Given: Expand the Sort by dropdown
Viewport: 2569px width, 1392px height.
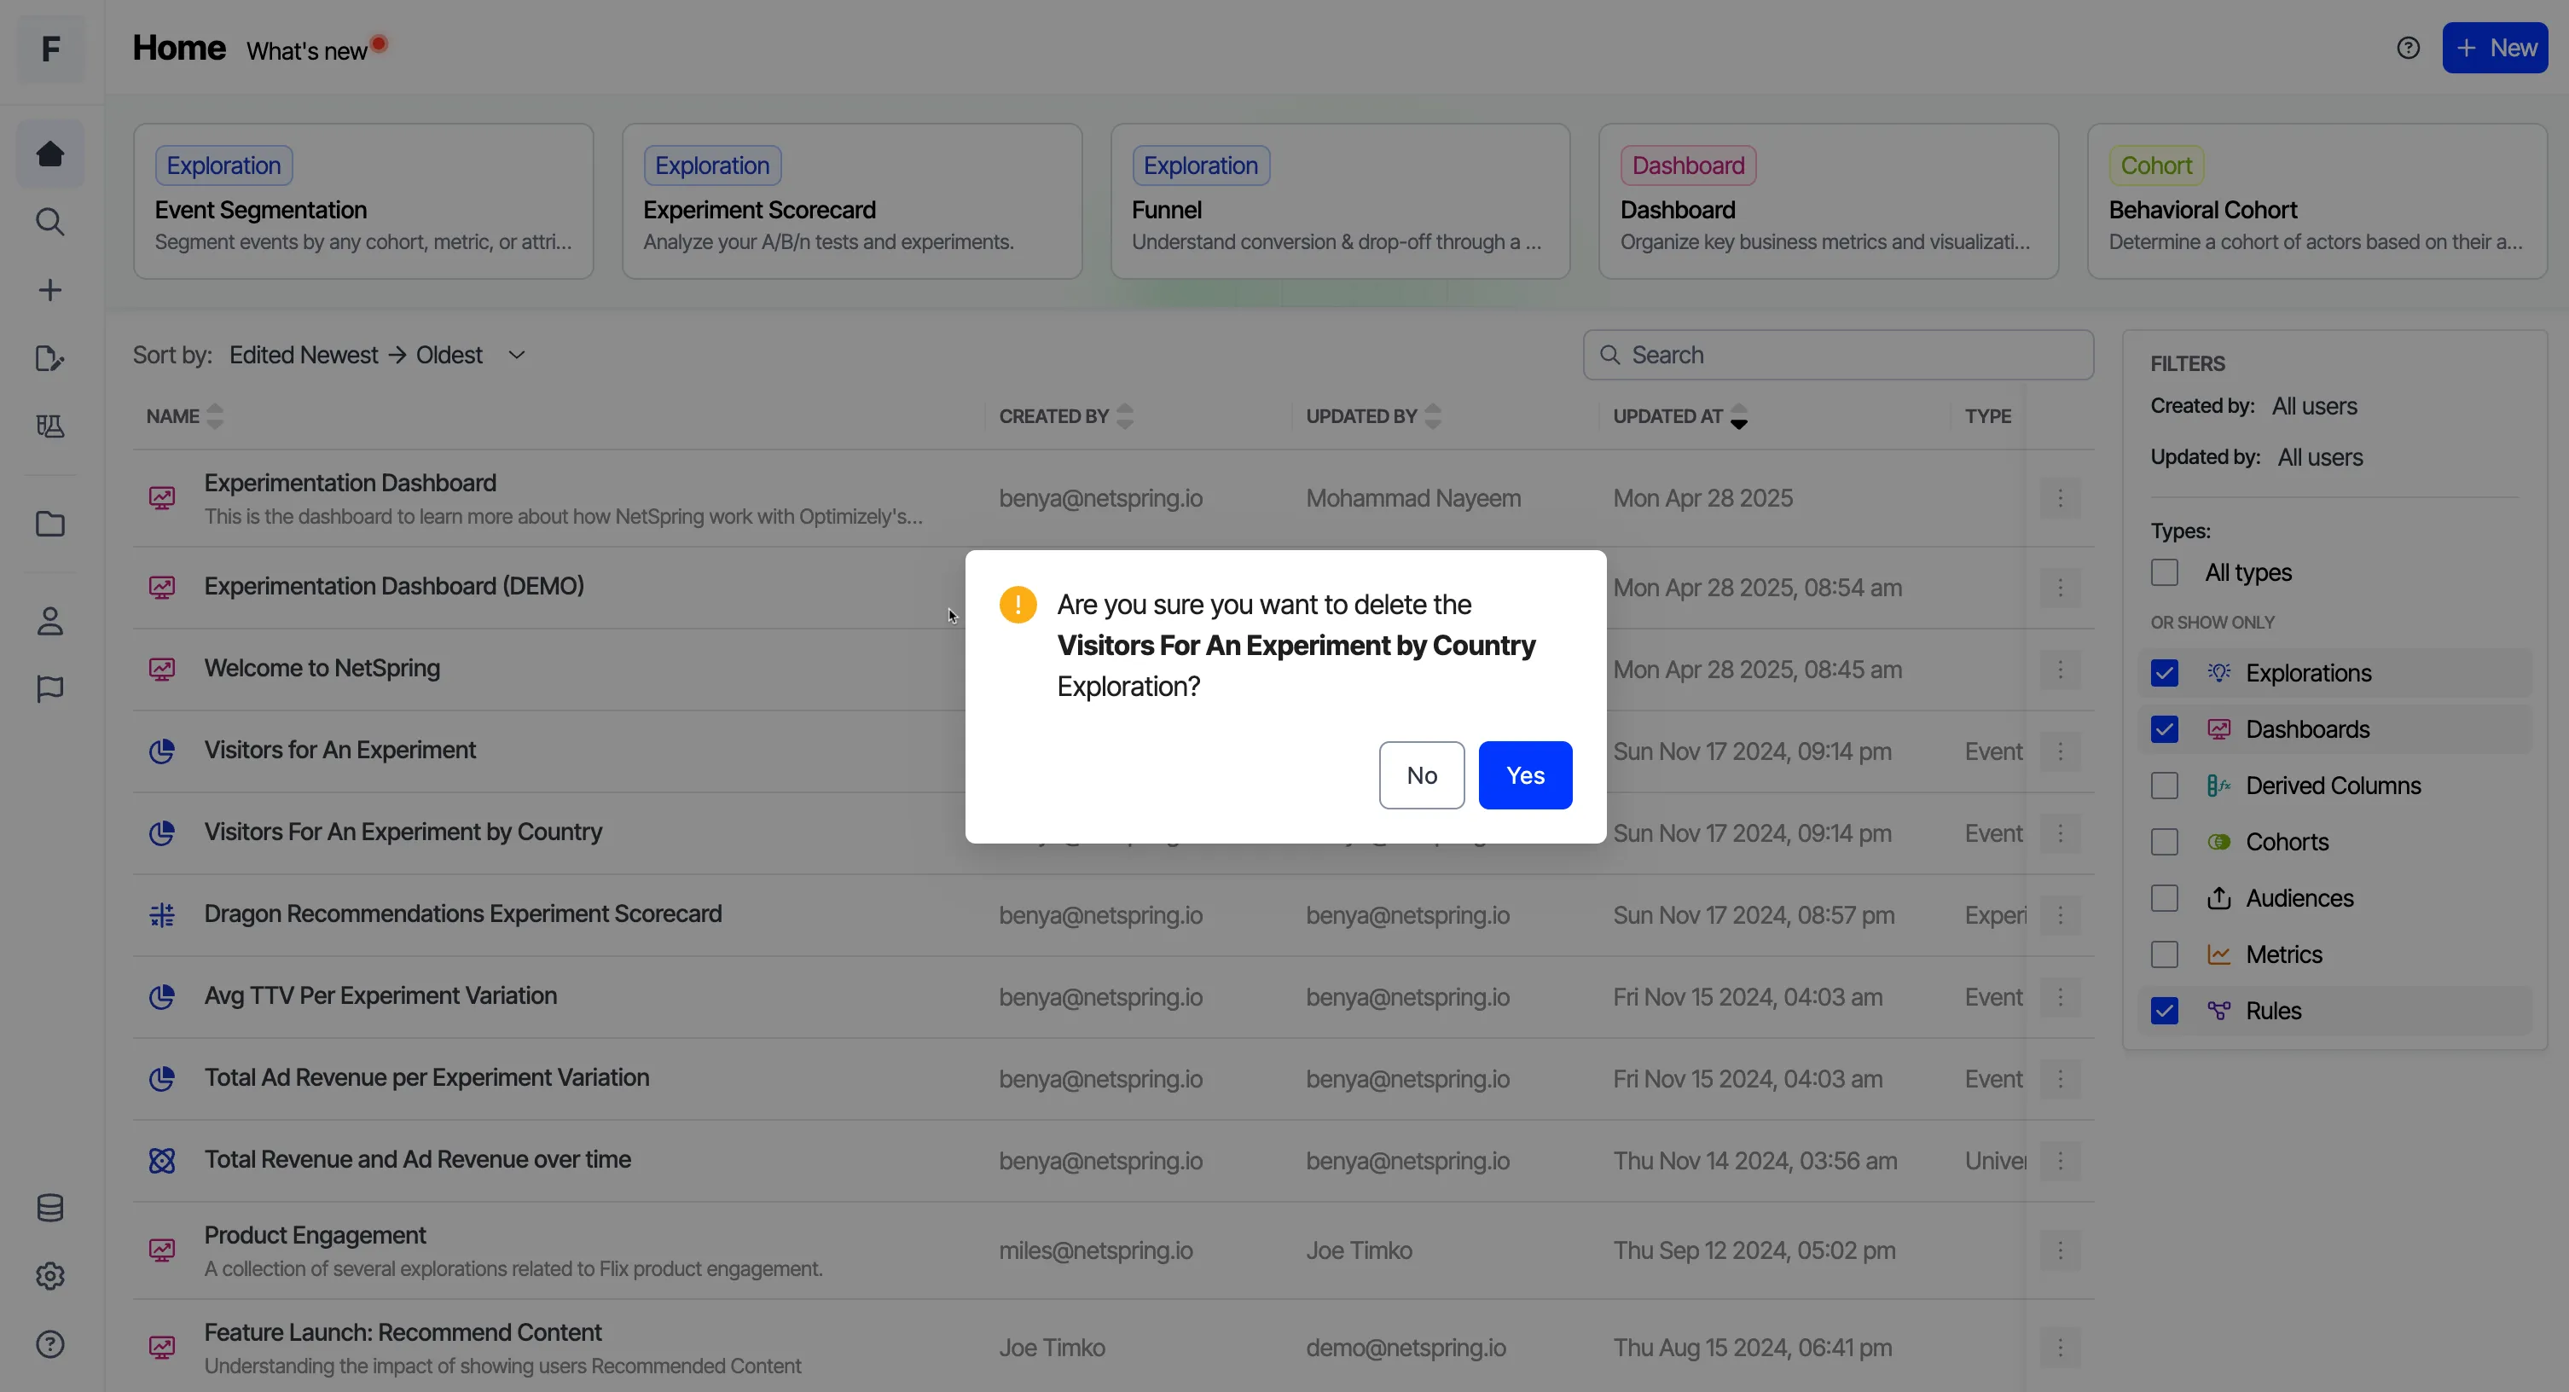Looking at the screenshot, I should (x=378, y=355).
